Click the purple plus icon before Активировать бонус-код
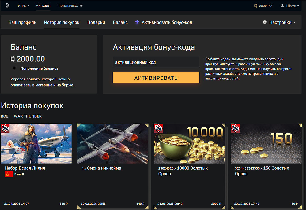 click(x=137, y=22)
